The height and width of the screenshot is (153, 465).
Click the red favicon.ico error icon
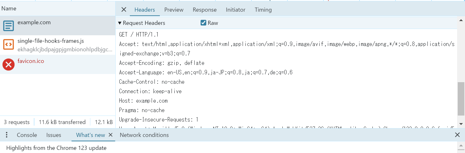[9, 65]
